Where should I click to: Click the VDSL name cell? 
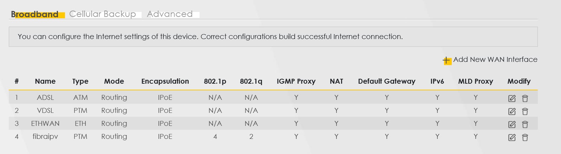pos(45,110)
